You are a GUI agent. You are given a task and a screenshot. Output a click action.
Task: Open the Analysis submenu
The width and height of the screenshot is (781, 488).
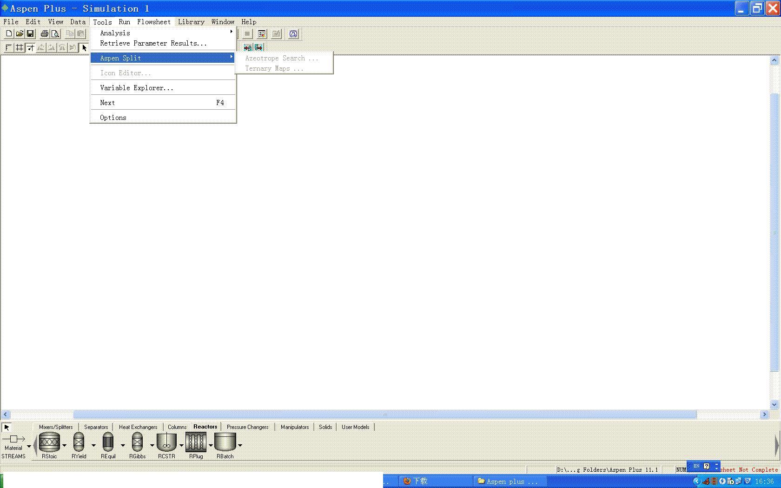[x=163, y=33]
